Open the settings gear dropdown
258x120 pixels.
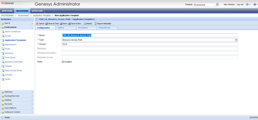point(248,5)
